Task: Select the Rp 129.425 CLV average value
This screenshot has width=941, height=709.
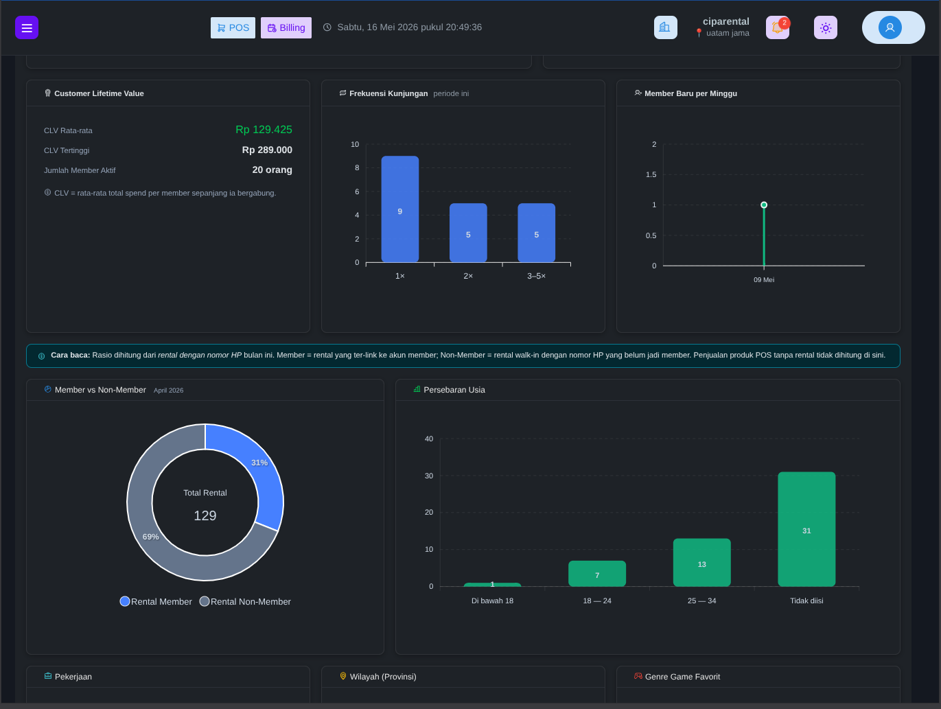Action: [264, 130]
